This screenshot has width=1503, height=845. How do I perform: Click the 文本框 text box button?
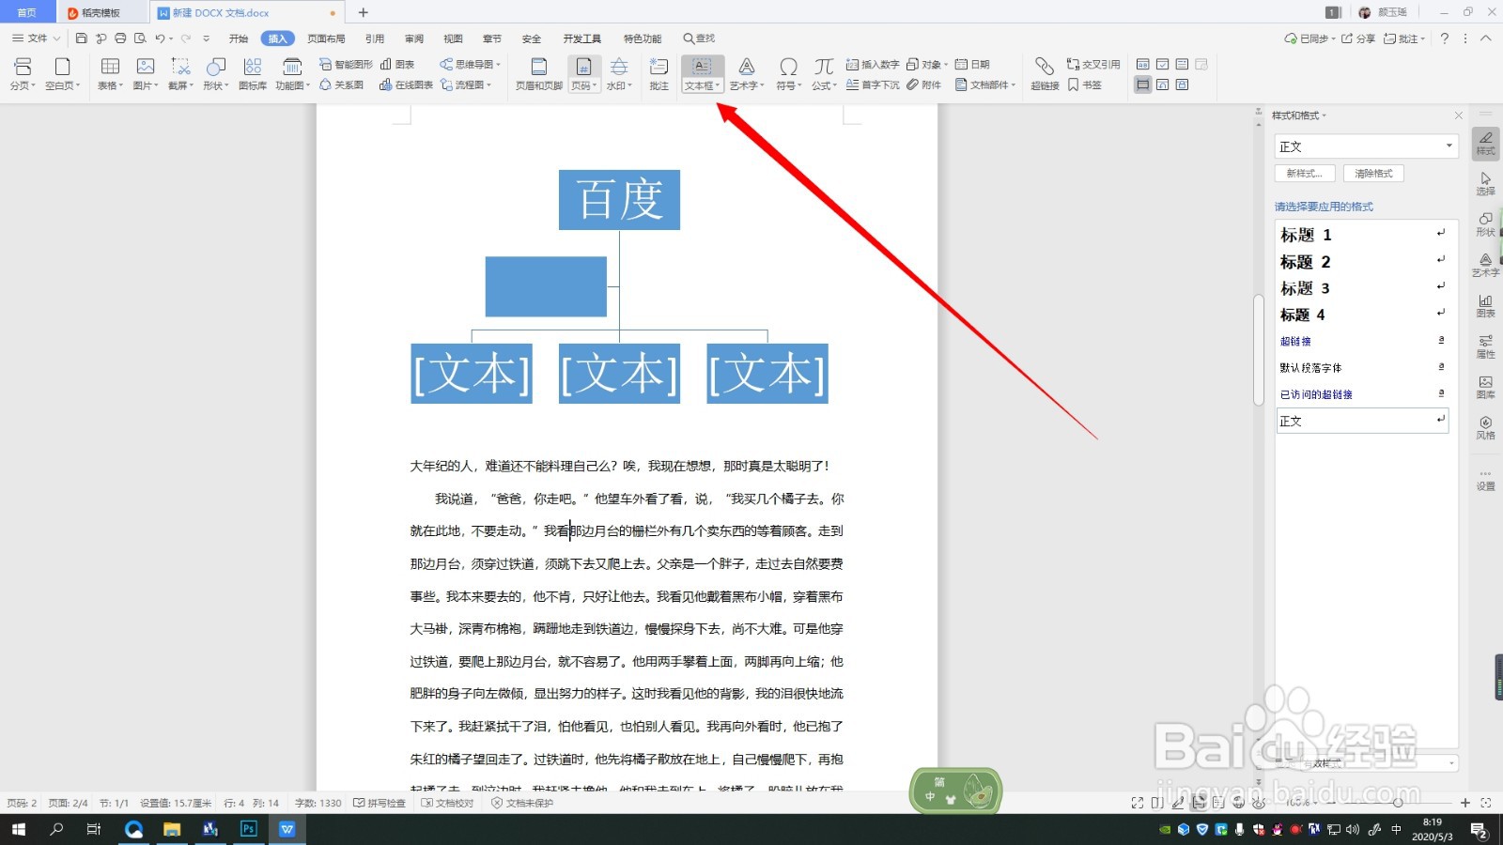(702, 73)
